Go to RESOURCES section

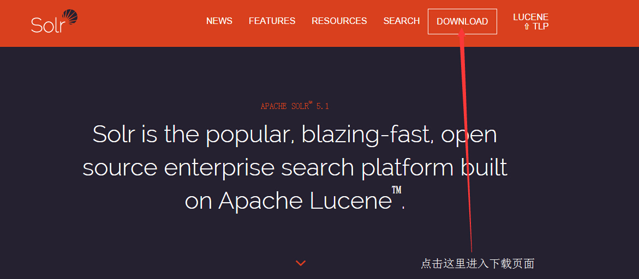click(x=339, y=21)
